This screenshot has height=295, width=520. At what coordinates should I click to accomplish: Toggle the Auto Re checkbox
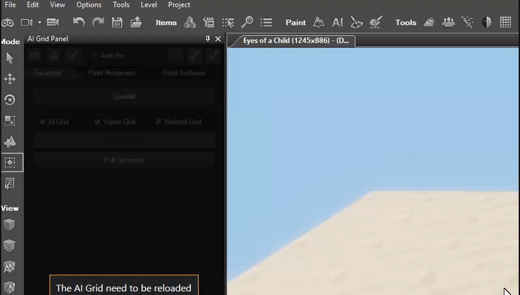click(94, 56)
